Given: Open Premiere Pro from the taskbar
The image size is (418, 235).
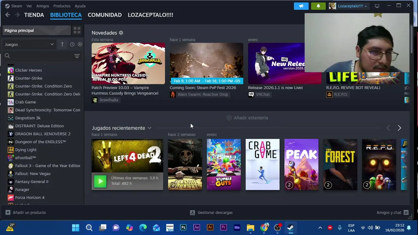Looking at the screenshot, I should pyautogui.click(x=224, y=227).
